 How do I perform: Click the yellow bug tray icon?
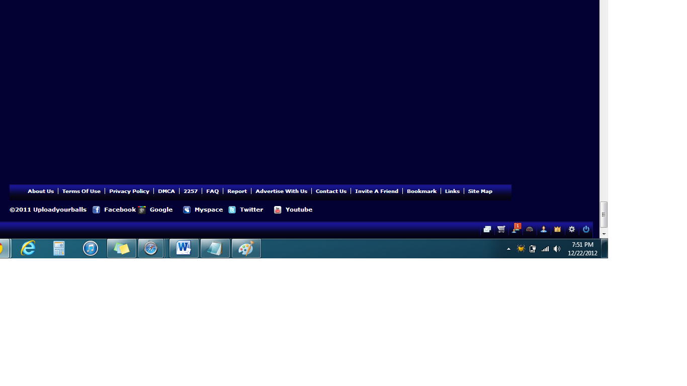pyautogui.click(x=521, y=249)
